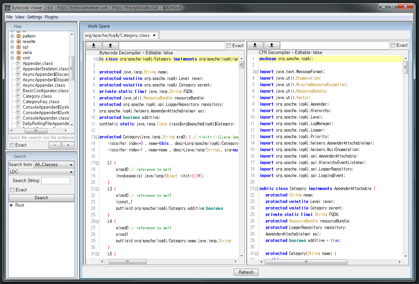The width and height of the screenshot is (419, 284).
Task: Click the Quick file search field
Action: point(41,137)
